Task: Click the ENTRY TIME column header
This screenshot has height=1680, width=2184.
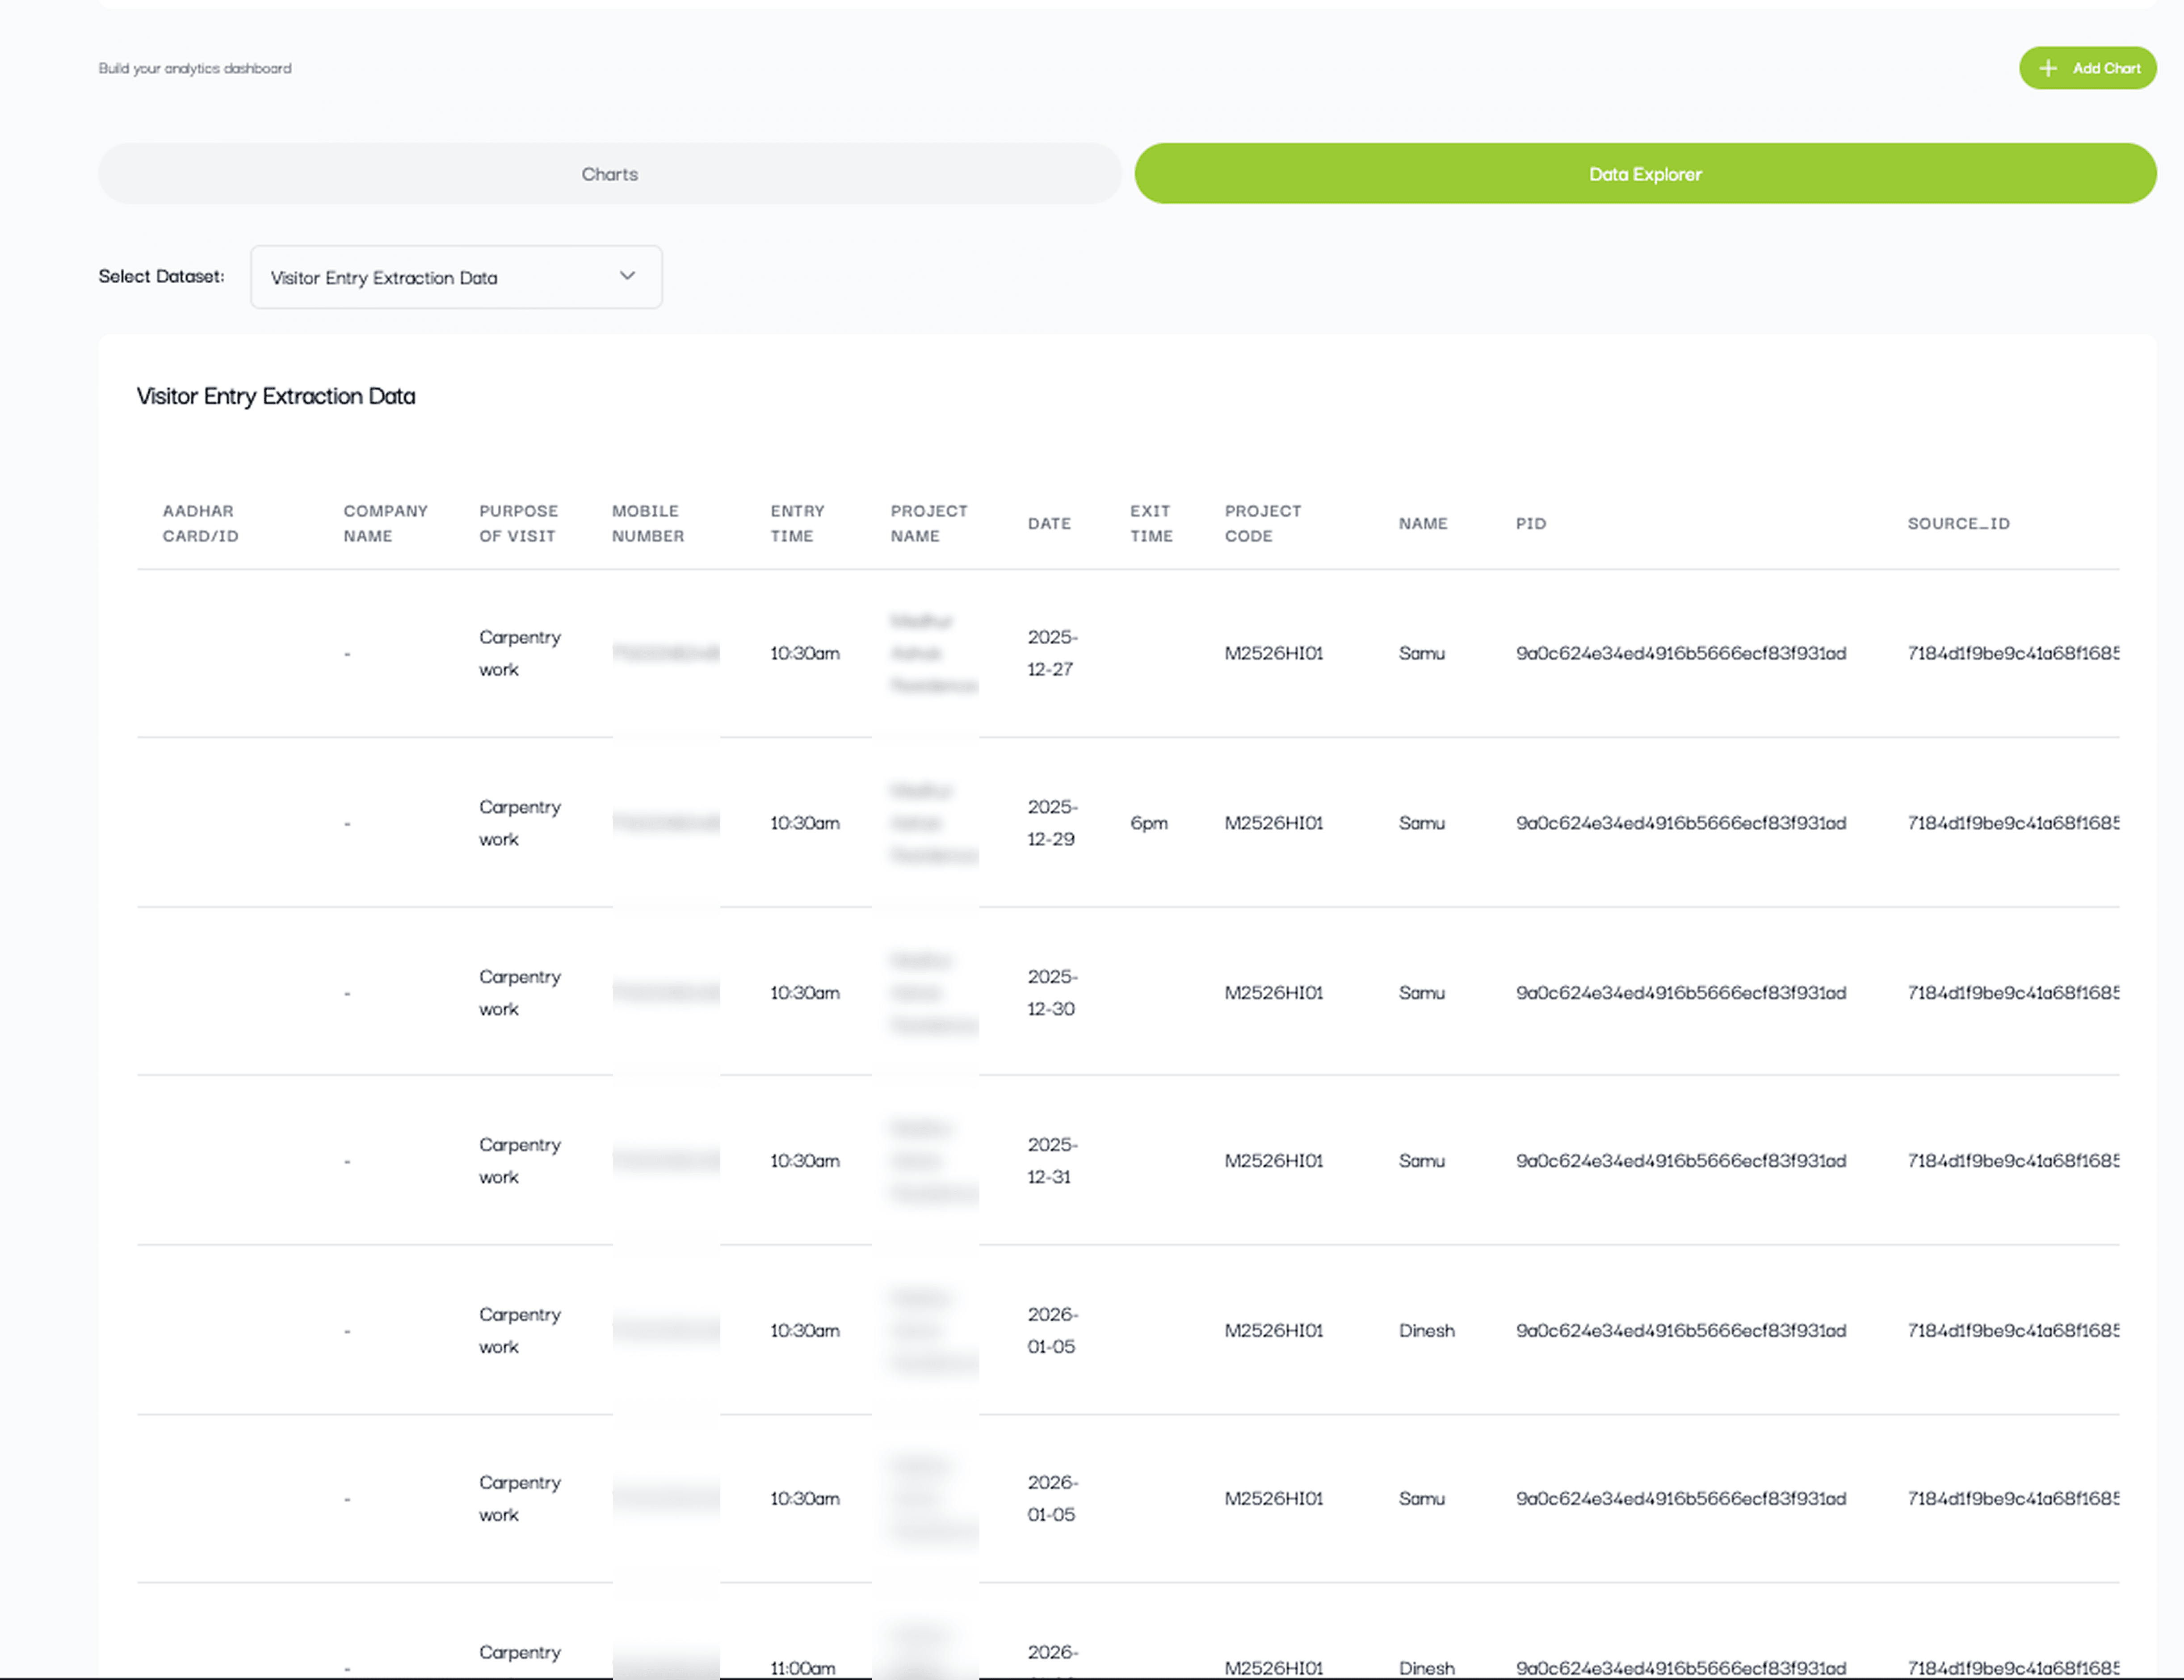Action: (797, 523)
